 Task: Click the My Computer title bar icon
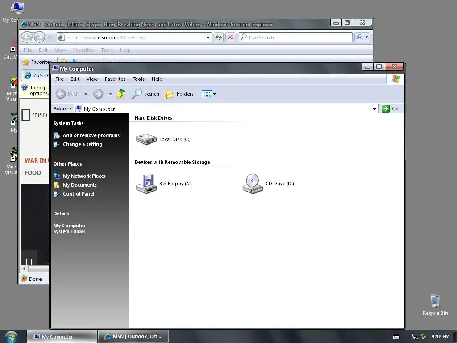[x=56, y=68]
